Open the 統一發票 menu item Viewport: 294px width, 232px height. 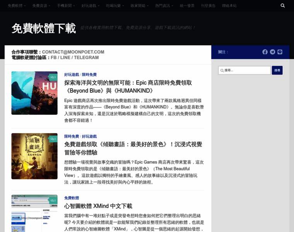(187, 6)
